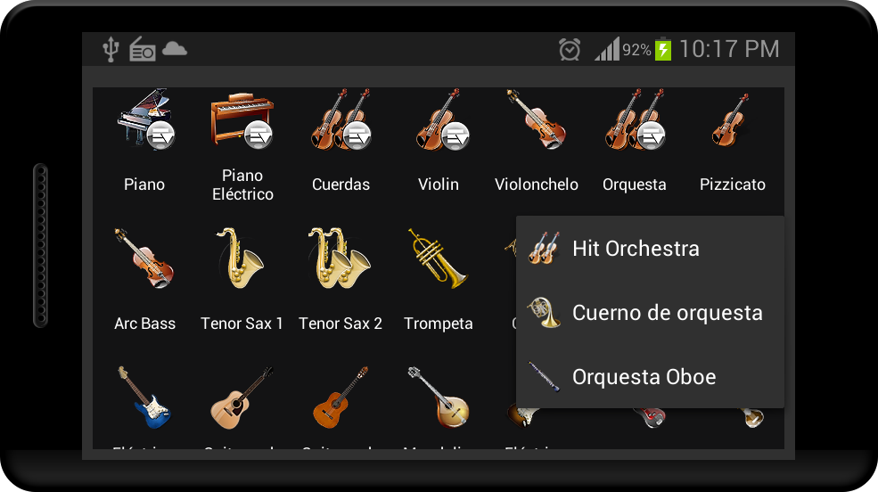Choose the light acoustic guitar icon

[x=242, y=398]
